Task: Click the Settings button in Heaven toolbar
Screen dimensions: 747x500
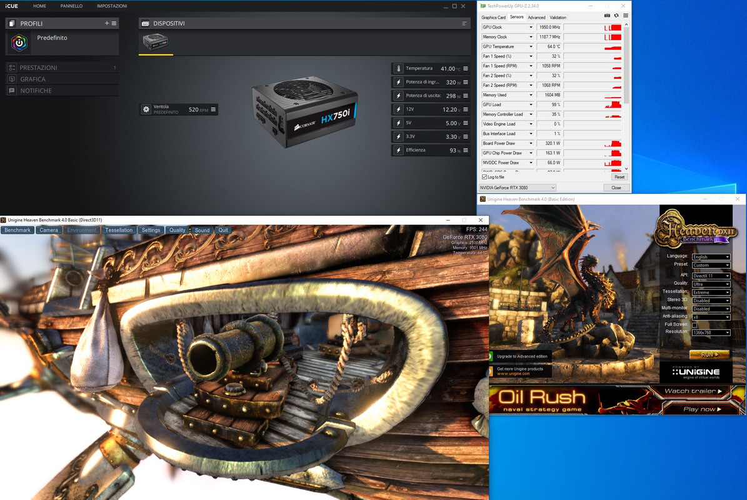Action: (x=151, y=230)
